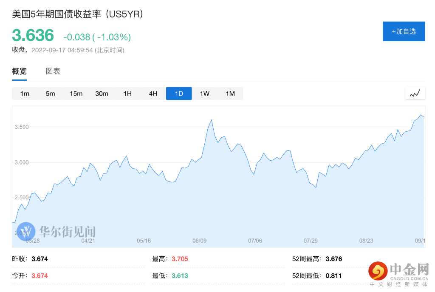Select the 5m interval option
Viewport: 435px width, 292px height.
click(51, 94)
